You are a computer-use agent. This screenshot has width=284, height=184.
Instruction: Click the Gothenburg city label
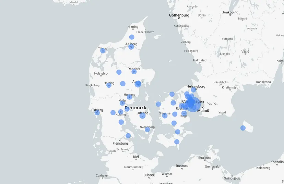point(179,15)
